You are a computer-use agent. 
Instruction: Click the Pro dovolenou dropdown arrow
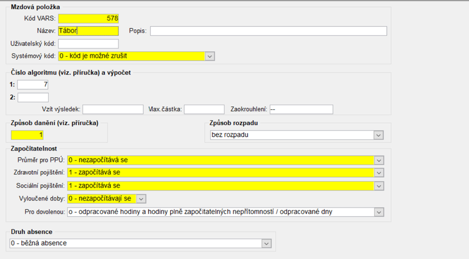coord(379,212)
